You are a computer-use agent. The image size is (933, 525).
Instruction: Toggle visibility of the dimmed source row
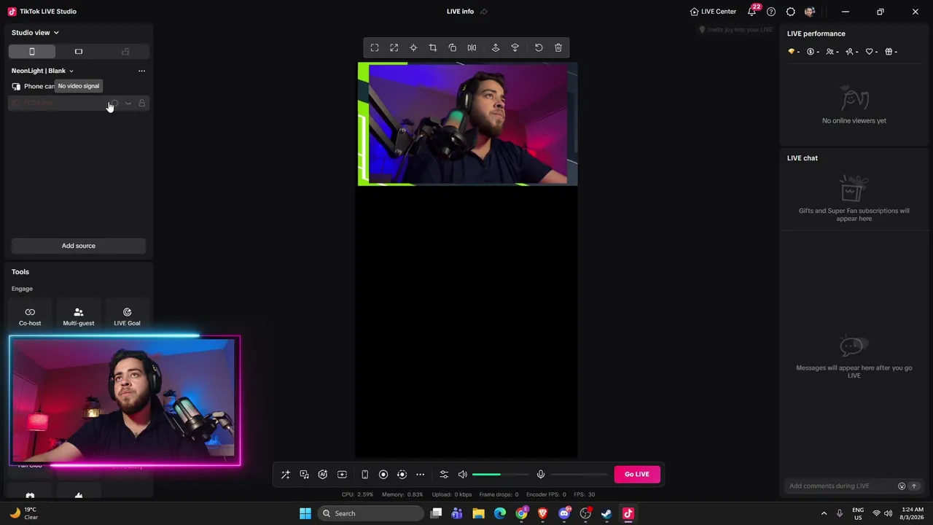click(128, 104)
